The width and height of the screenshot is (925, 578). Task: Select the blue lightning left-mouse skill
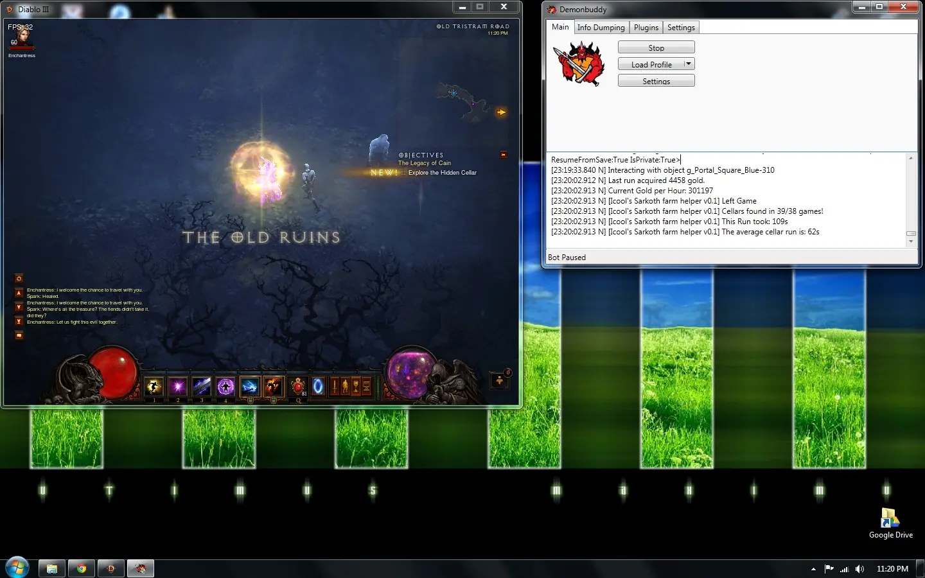point(249,386)
